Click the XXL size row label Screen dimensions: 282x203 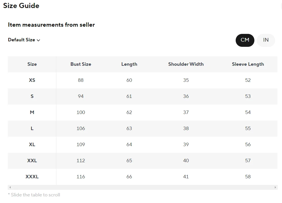[32, 161]
